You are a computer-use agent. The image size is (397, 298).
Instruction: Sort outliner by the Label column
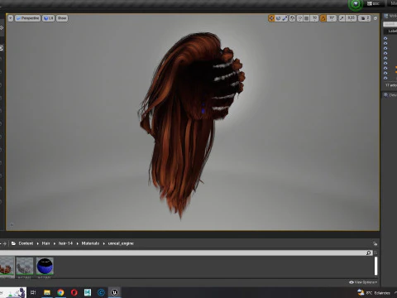[x=393, y=31]
